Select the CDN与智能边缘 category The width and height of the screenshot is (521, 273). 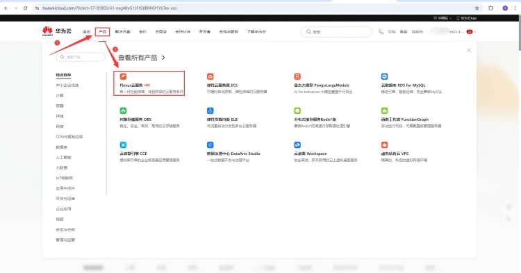coord(69,137)
